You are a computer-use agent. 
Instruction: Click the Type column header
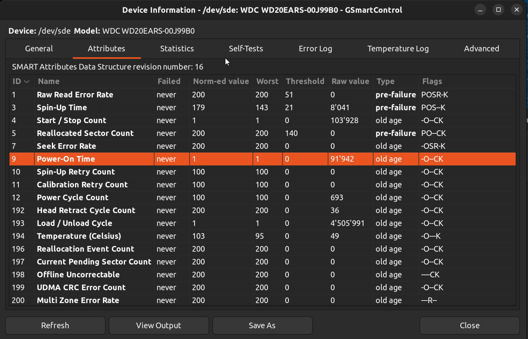pyautogui.click(x=396, y=81)
